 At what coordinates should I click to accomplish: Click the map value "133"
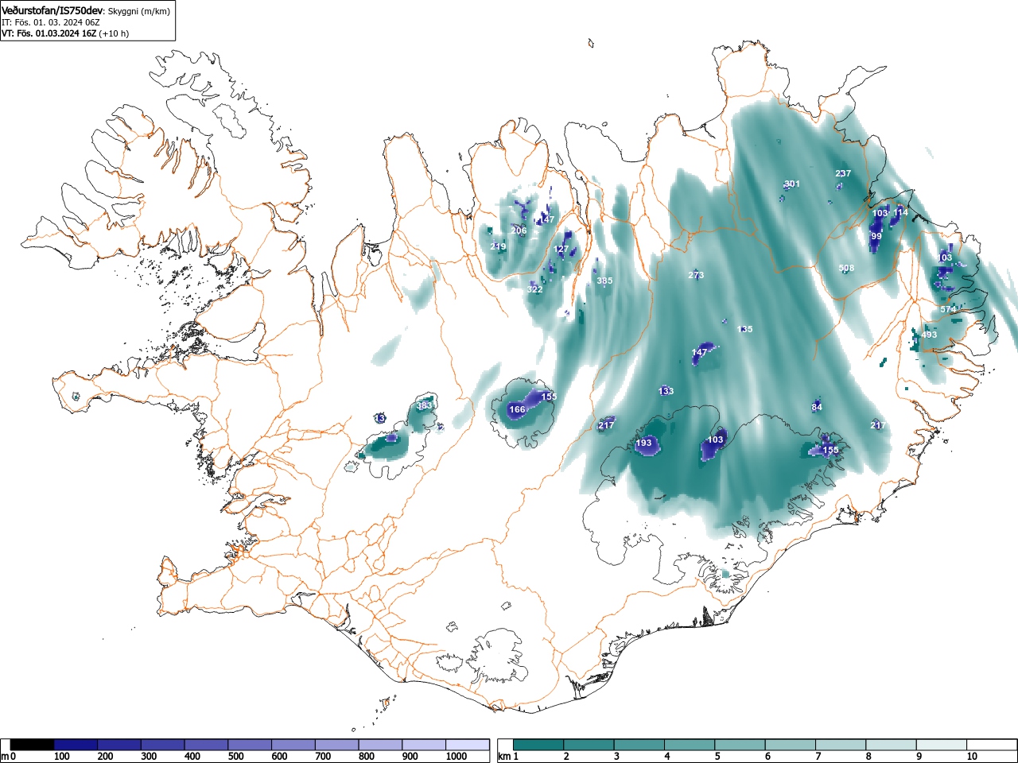point(666,391)
